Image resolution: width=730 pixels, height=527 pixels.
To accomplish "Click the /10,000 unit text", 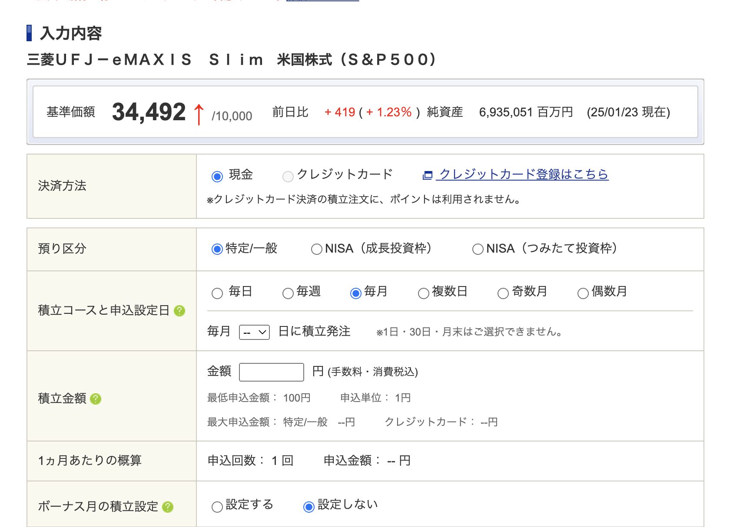I will 232,116.
